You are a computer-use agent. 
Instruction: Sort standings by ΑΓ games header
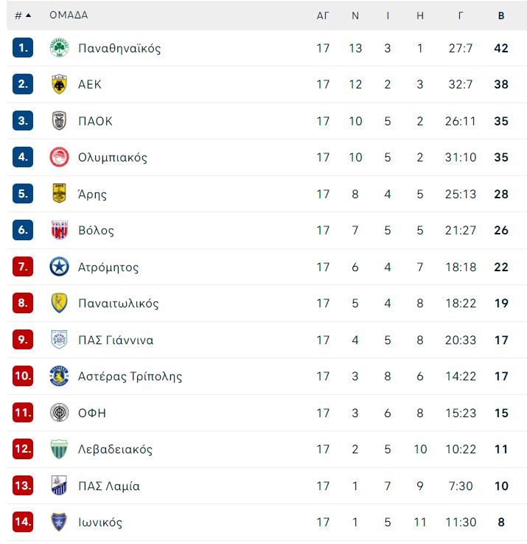323,15
